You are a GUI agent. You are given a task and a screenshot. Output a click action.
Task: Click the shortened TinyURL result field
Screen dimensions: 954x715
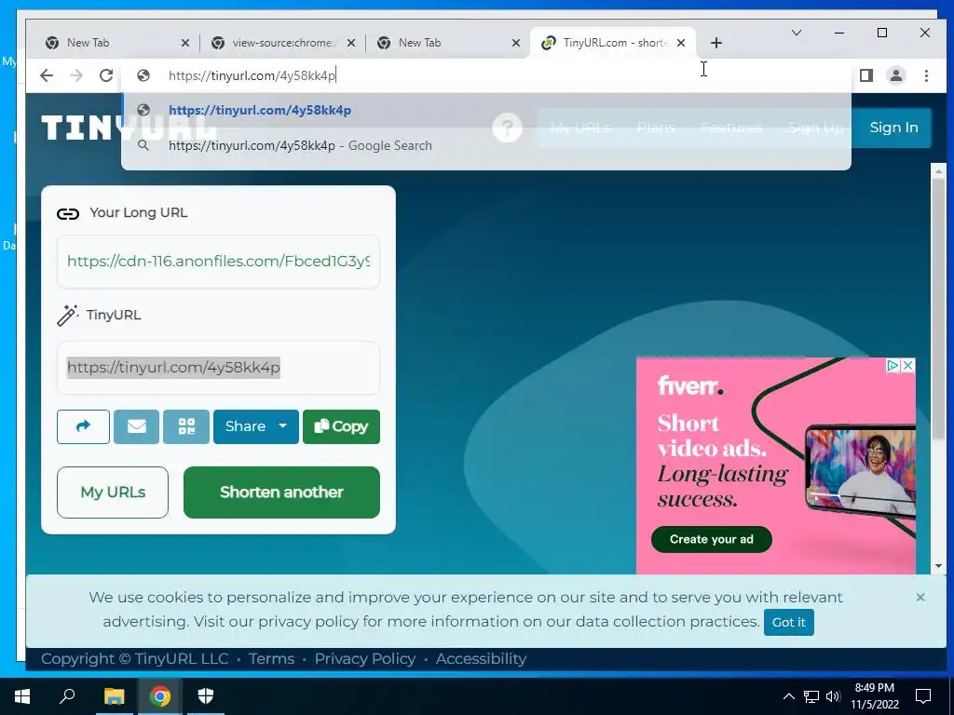[218, 367]
